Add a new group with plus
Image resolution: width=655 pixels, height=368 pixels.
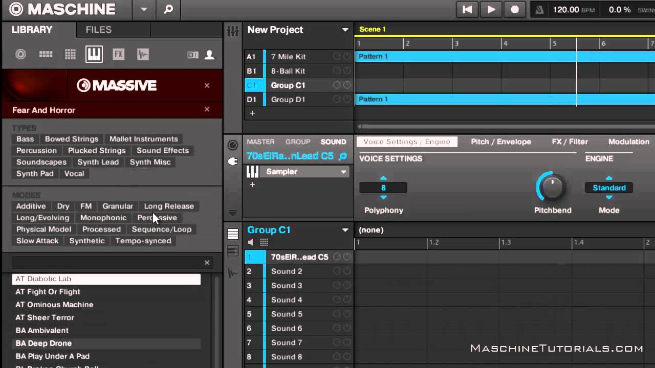coord(252,113)
